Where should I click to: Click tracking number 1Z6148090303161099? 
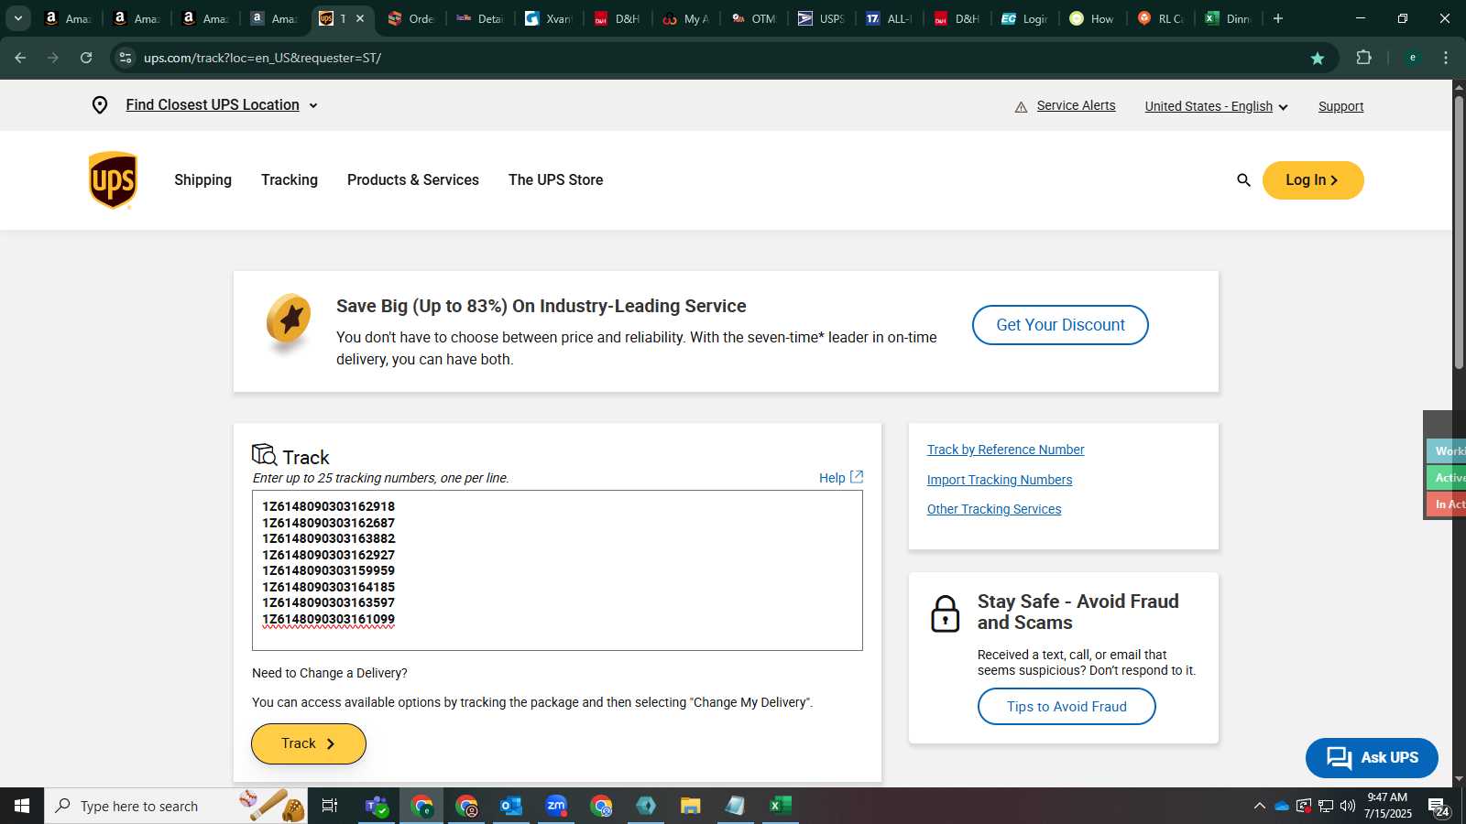tap(329, 619)
